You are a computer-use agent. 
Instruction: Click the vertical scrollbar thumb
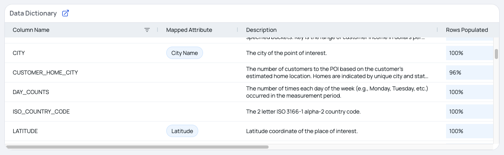click(496, 54)
